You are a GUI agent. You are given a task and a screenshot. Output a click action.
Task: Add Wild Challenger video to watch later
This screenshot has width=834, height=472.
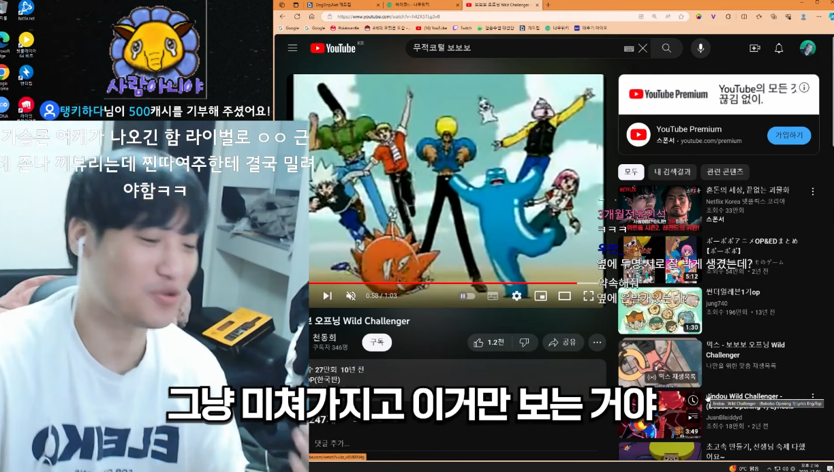(x=693, y=400)
